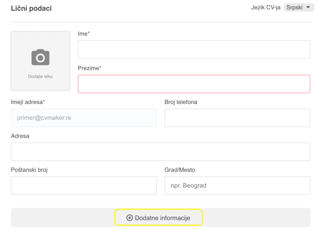Click the Prezime* field label
Viewport: 319px width, 231px height.
tap(89, 68)
